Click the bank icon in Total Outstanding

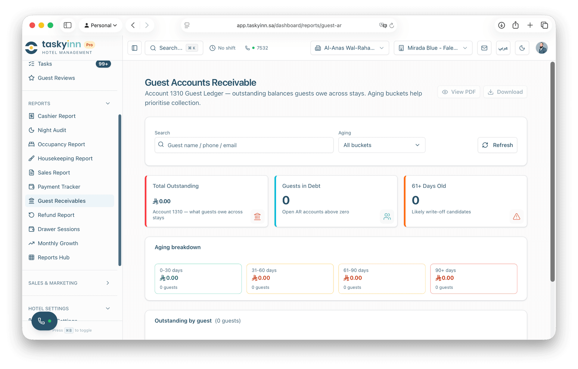[x=257, y=216]
